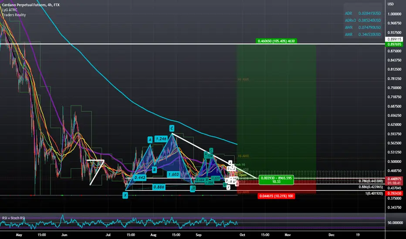The height and width of the screenshot is (239, 406).
Task: Click the Oct label on time axis
Action: point(242,235)
